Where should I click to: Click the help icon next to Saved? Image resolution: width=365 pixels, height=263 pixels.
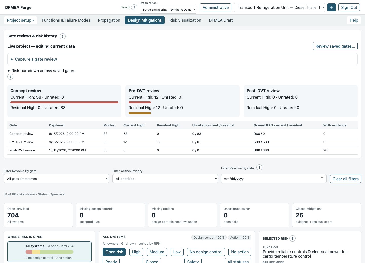point(134,8)
